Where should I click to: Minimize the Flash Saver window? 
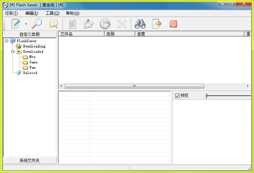click(x=222, y=4)
